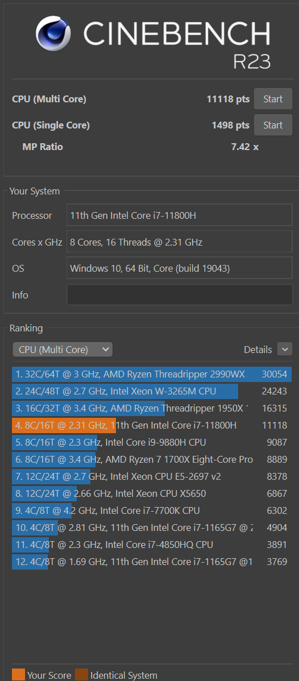The height and width of the screenshot is (681, 299).
Task: Click into the Info text field
Action: pyautogui.click(x=180, y=295)
